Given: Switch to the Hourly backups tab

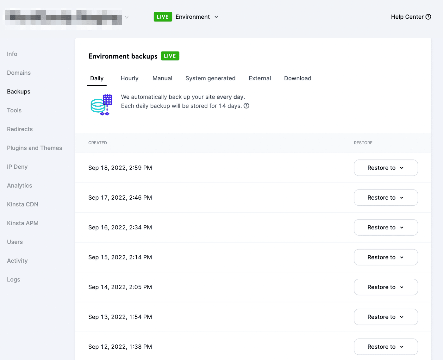Looking at the screenshot, I should (x=129, y=78).
